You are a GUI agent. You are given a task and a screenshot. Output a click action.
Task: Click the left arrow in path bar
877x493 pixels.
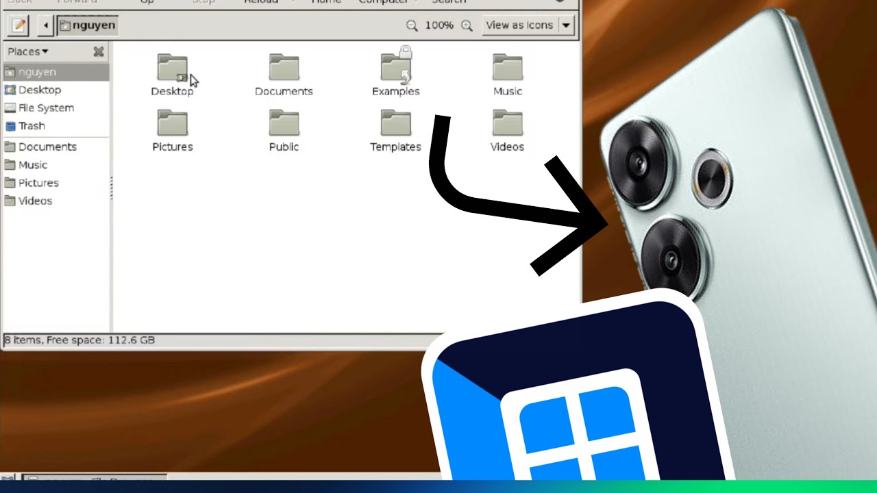(46, 26)
